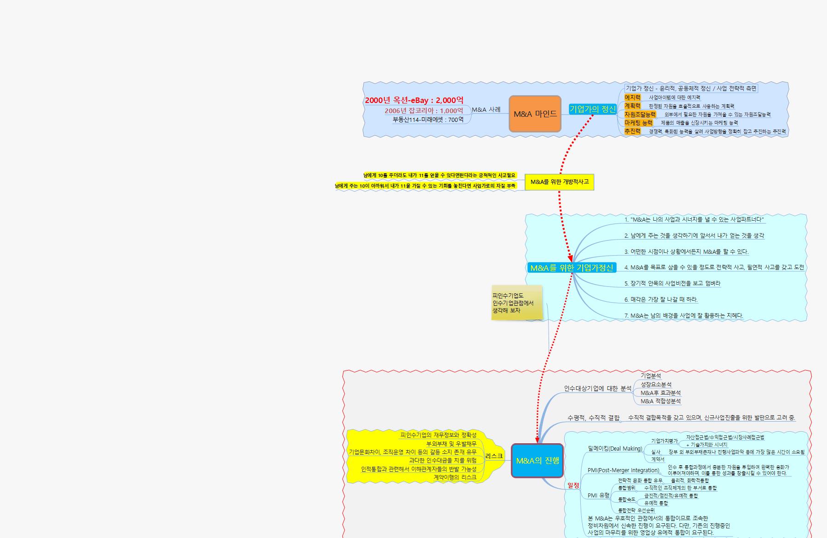The height and width of the screenshot is (538, 827).
Task: Select the '인수대상기업에 대한 분석' branch
Action: [x=597, y=389]
